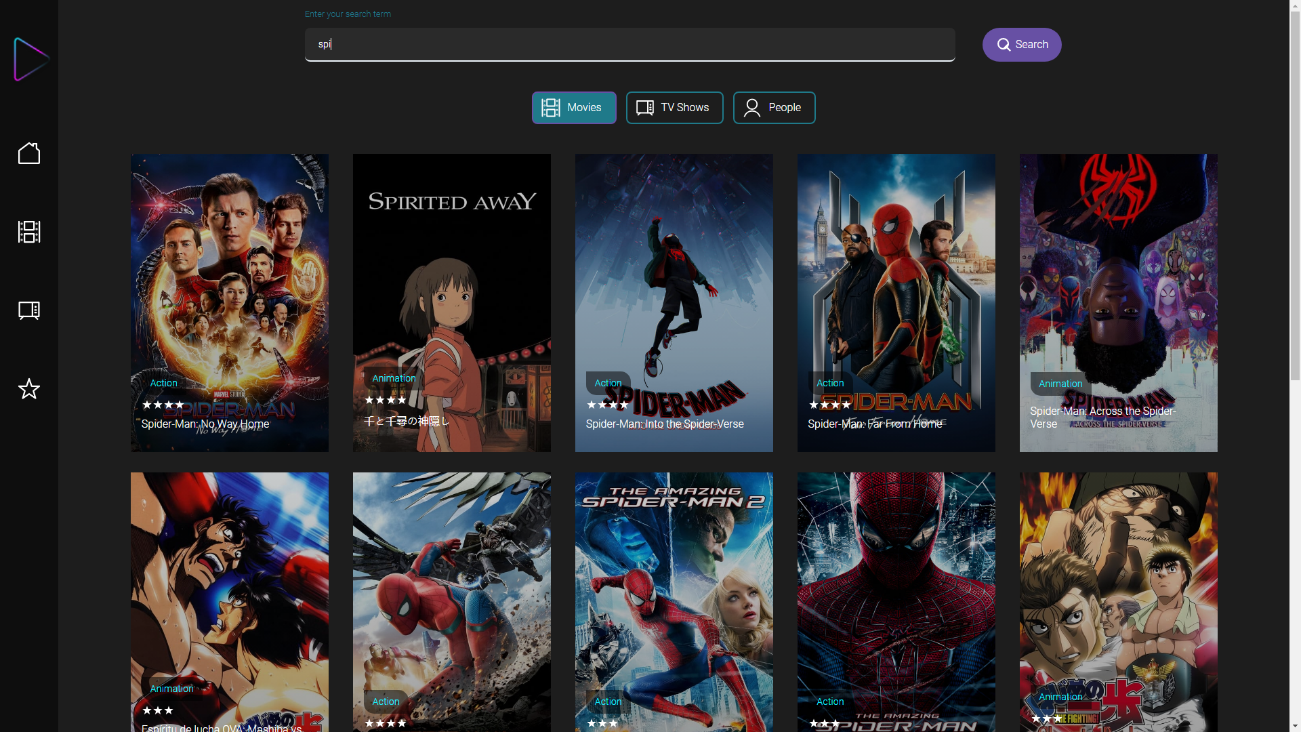This screenshot has height=732, width=1301.
Task: Click the film strip icon on the Movies filter
Action: [x=550, y=107]
